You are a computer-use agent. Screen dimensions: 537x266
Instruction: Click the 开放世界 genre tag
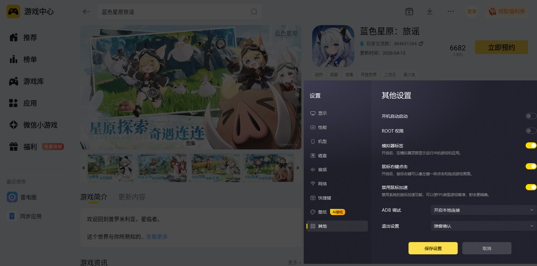(x=369, y=75)
